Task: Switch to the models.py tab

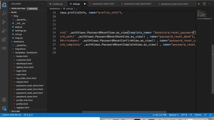Action: [x=56, y=4]
